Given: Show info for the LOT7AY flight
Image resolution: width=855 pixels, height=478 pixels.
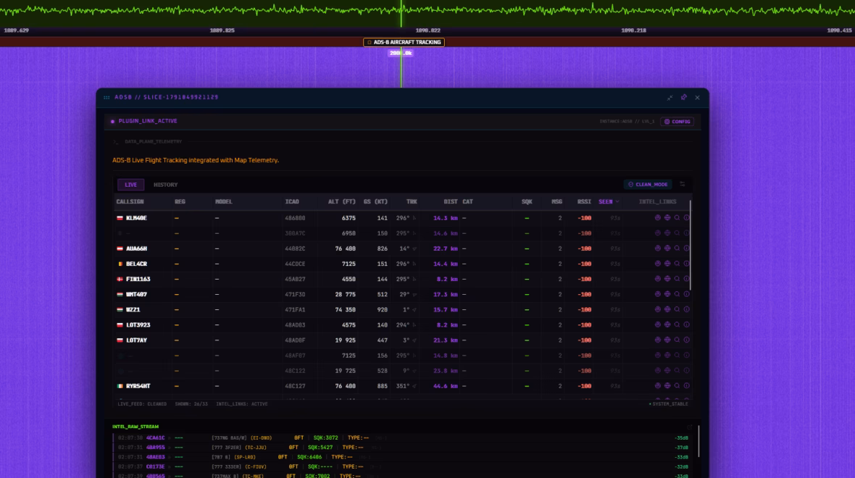Looking at the screenshot, I should pos(686,340).
